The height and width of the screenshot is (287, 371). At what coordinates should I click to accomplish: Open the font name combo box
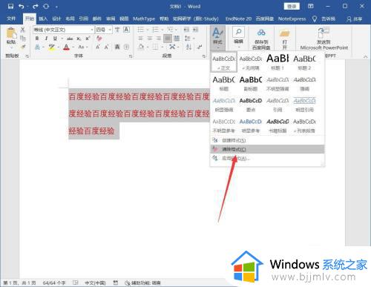(x=64, y=30)
